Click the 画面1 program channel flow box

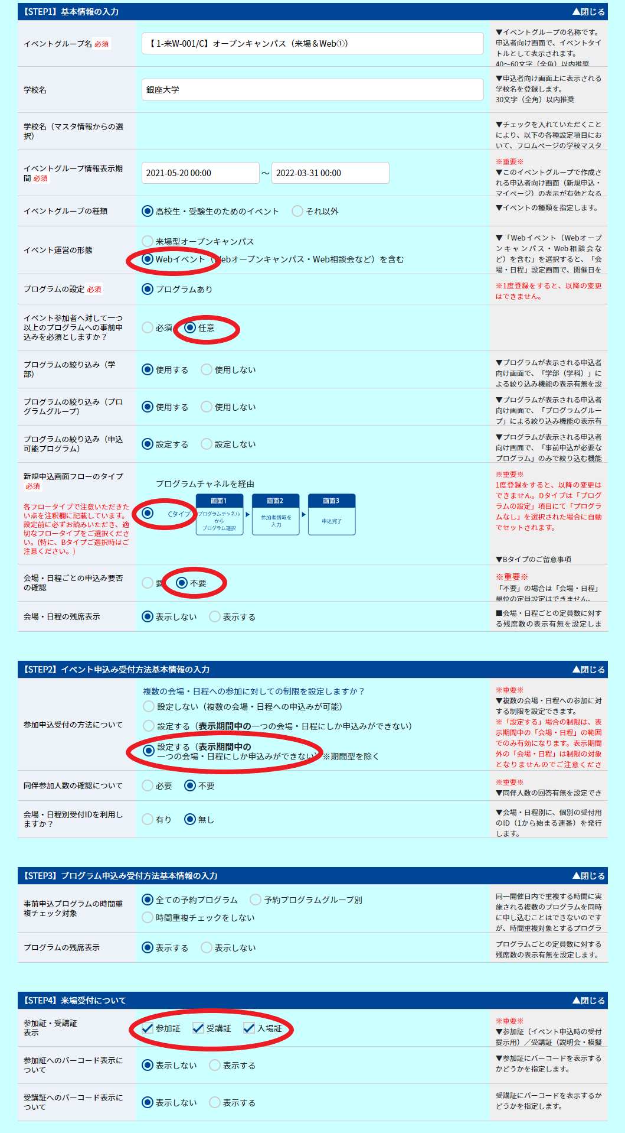(x=220, y=514)
